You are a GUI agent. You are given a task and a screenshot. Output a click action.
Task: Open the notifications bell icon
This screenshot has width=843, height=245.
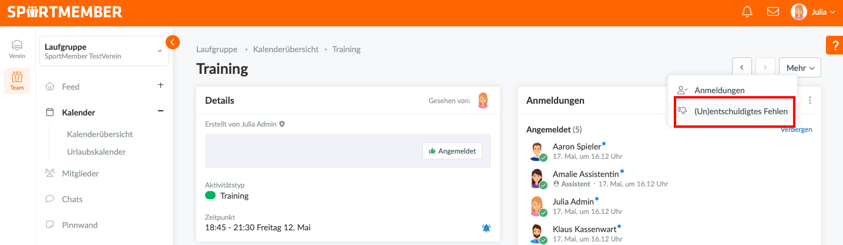coord(747,12)
